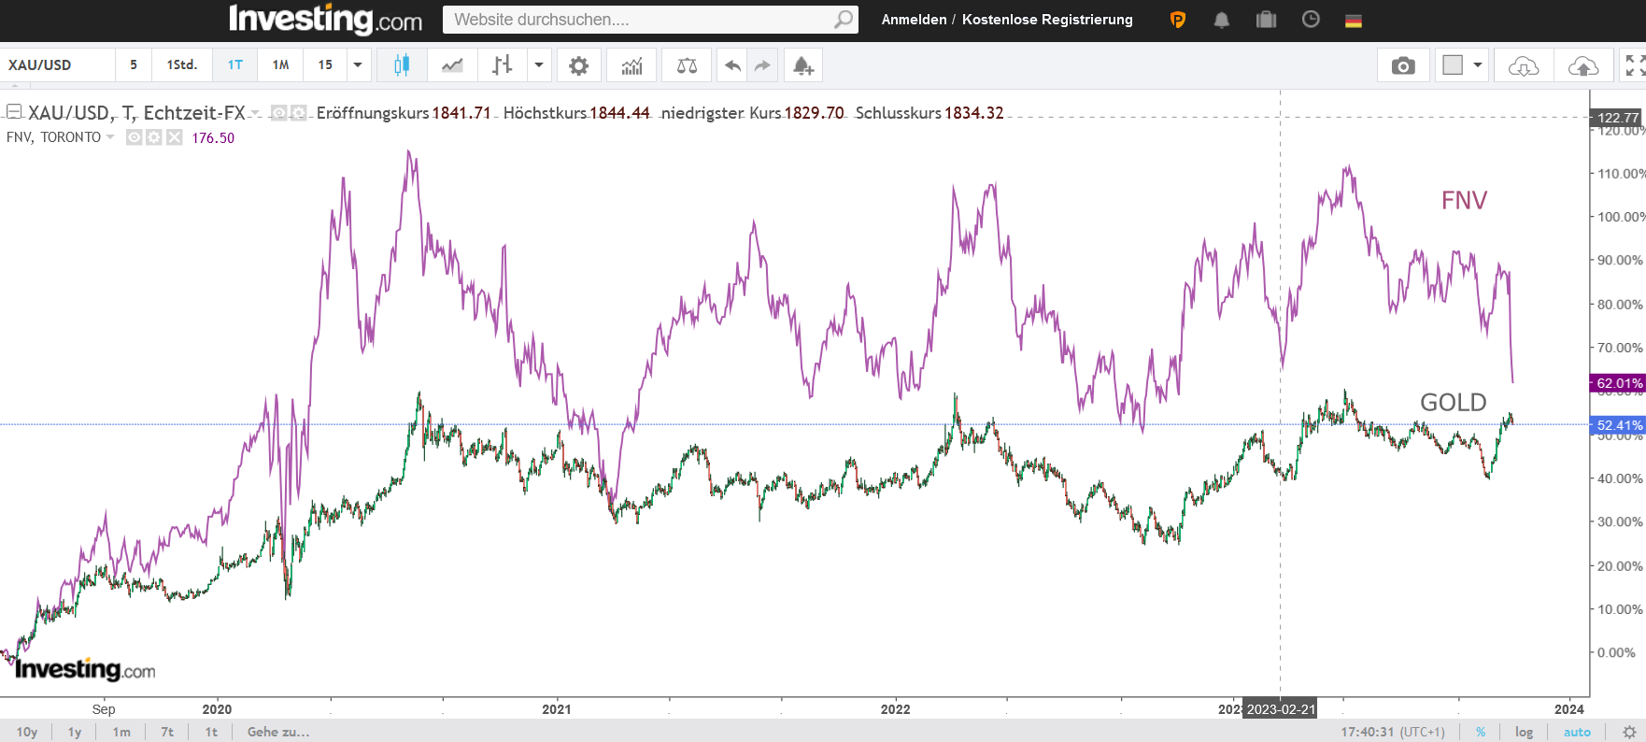Toggle auto scale option
Image resolution: width=1646 pixels, height=742 pixels.
pyautogui.click(x=1577, y=732)
